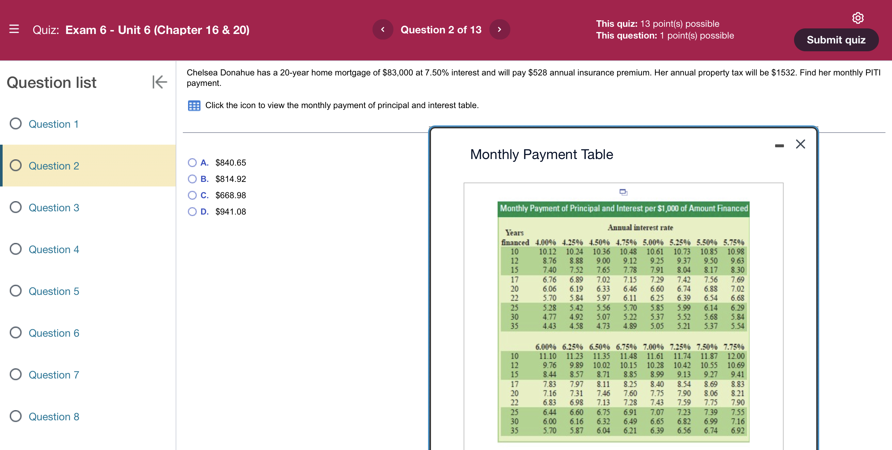The height and width of the screenshot is (450, 892).
Task: Click the pop-out icon in the payment table dialog
Action: [623, 192]
